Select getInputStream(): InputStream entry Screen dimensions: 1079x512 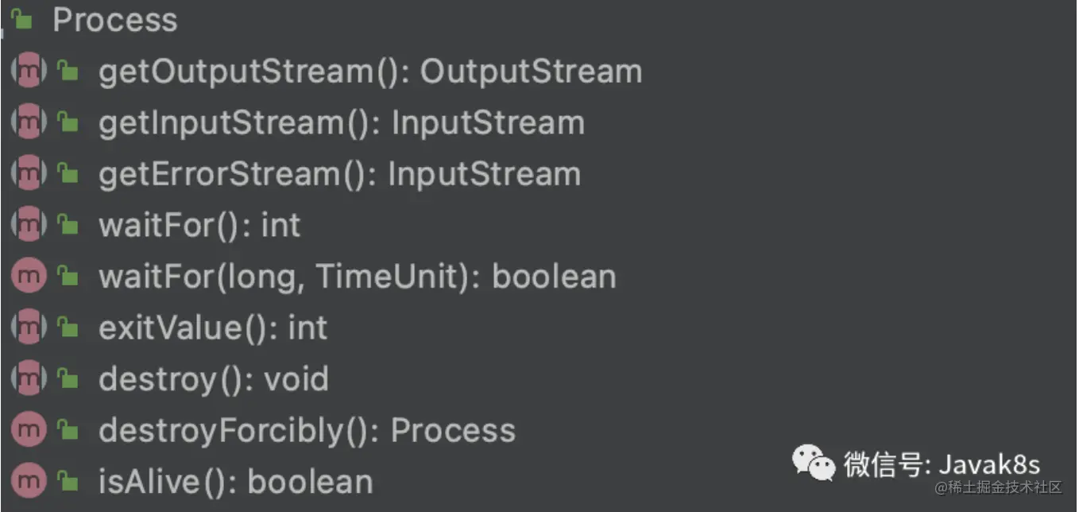[x=341, y=123]
